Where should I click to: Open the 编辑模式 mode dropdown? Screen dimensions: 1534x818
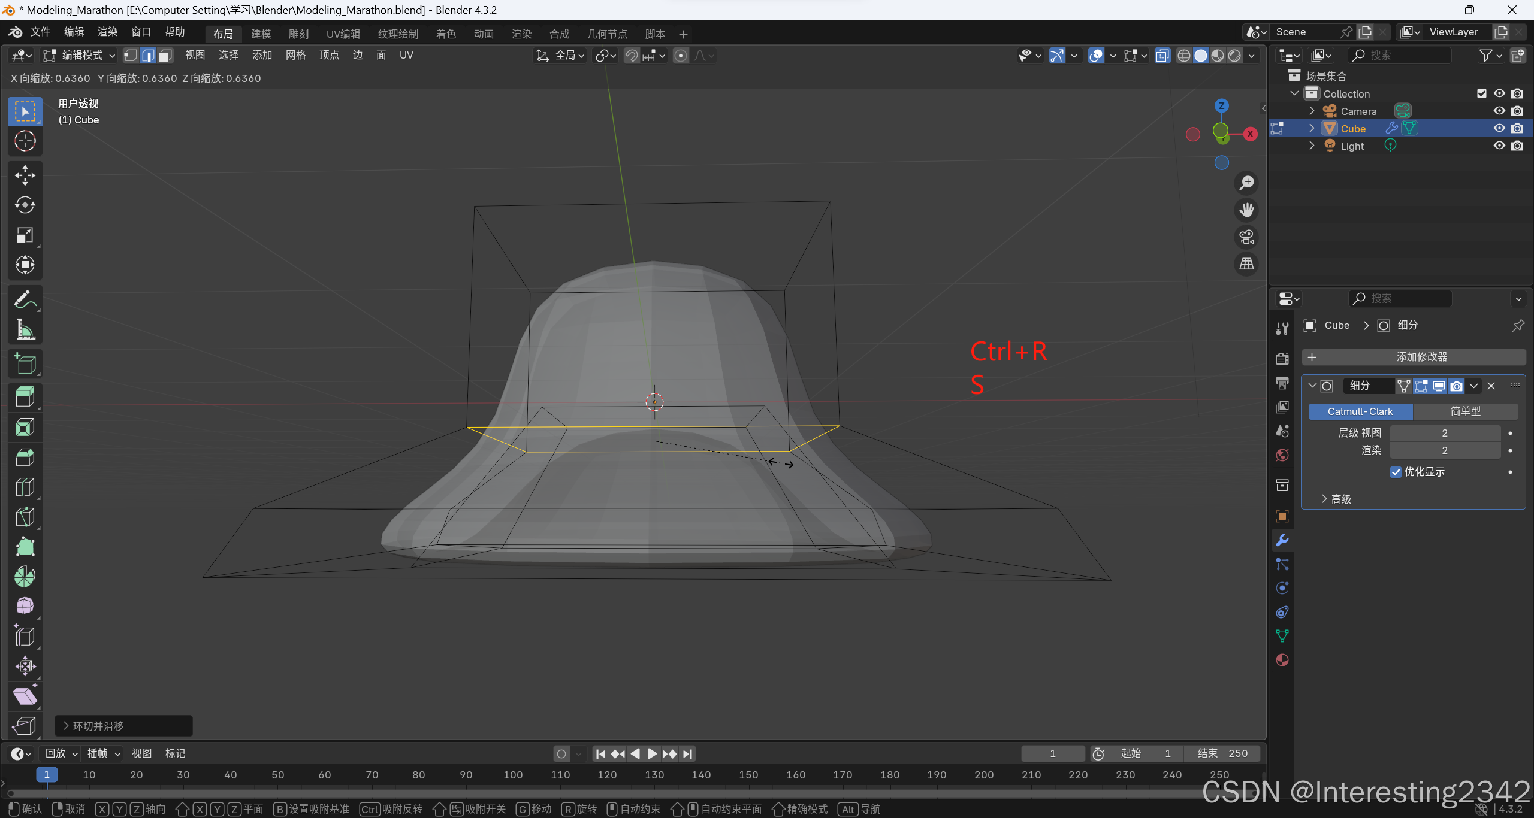point(79,56)
